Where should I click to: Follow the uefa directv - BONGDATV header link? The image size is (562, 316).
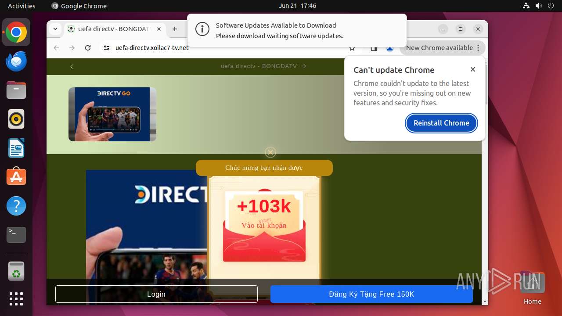pyautogui.click(x=263, y=66)
